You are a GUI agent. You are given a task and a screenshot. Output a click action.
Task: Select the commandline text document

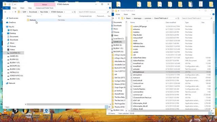138,92
